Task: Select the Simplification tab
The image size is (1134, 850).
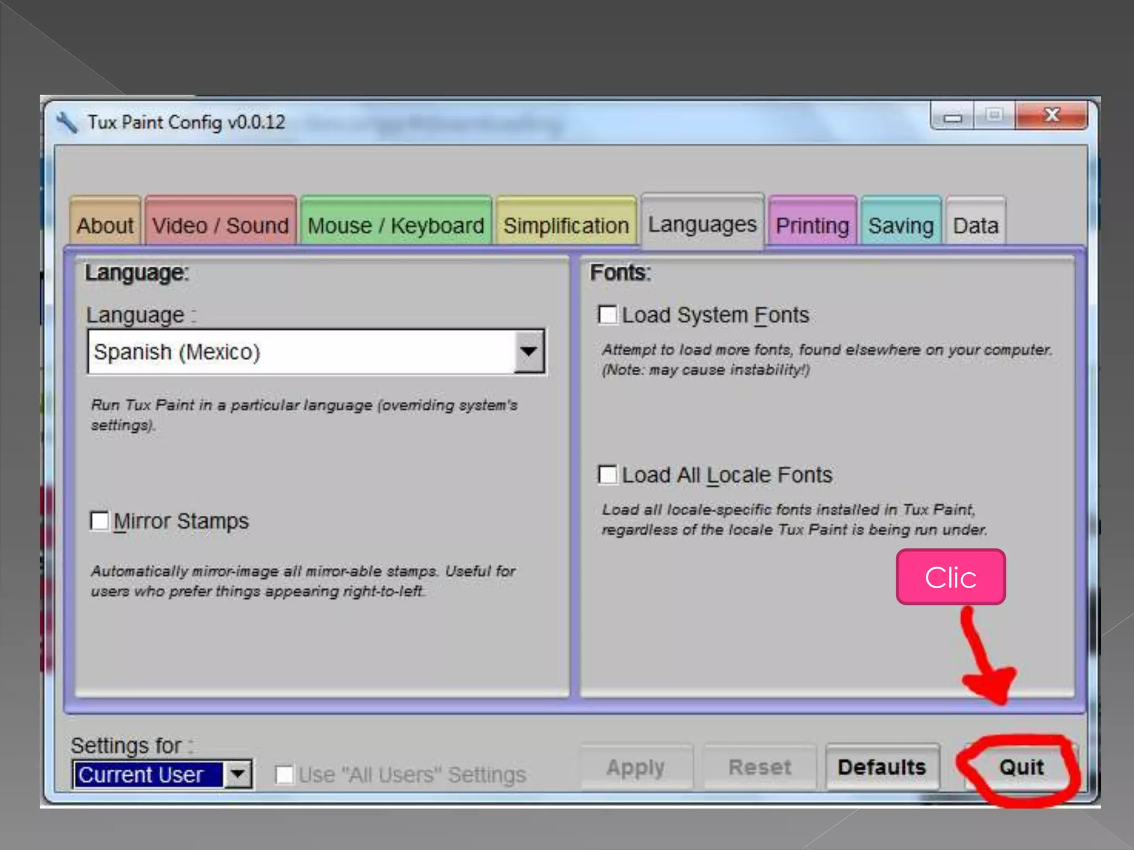Action: (x=566, y=225)
